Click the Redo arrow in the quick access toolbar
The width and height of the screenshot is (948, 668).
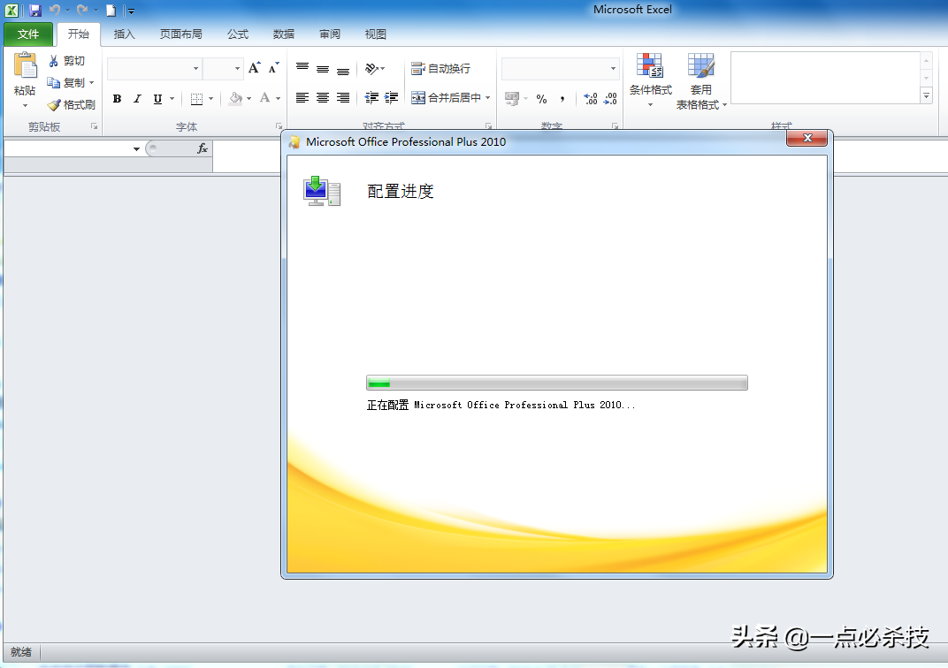(x=82, y=11)
